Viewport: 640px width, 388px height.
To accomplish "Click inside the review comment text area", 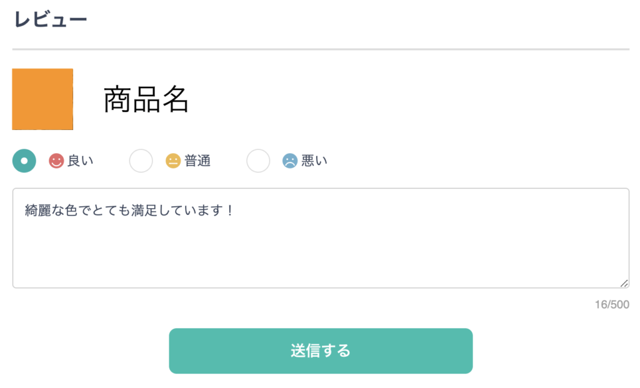I will pyautogui.click(x=321, y=238).
